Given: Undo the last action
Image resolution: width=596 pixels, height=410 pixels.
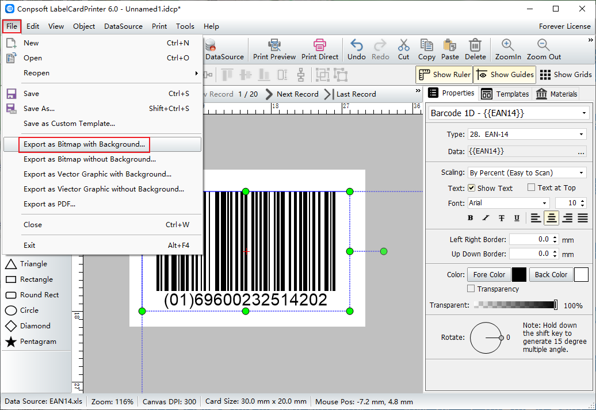Looking at the screenshot, I should tap(357, 50).
